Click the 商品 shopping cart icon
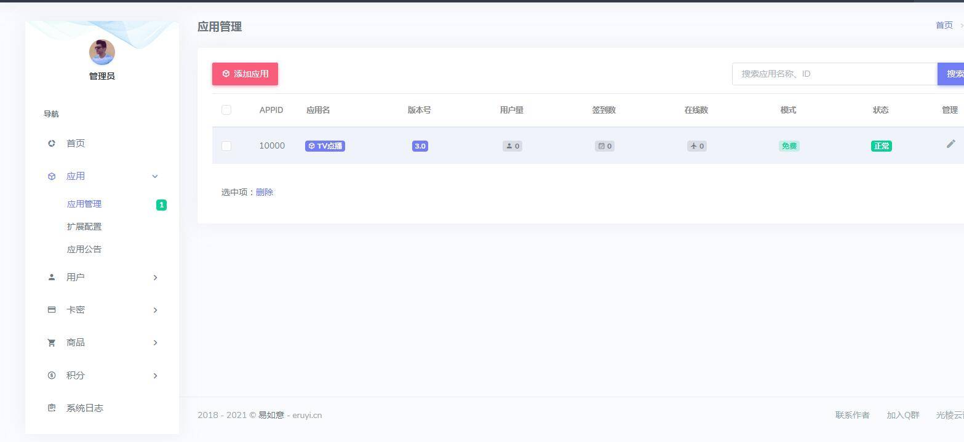The width and height of the screenshot is (964, 442). pyautogui.click(x=52, y=343)
